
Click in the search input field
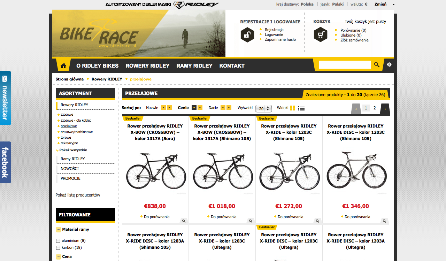coord(345,64)
